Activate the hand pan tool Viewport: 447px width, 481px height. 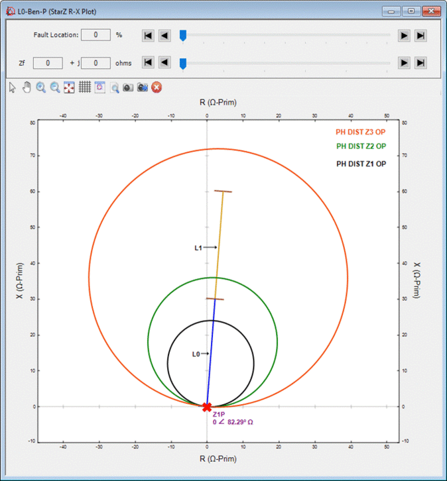point(27,87)
